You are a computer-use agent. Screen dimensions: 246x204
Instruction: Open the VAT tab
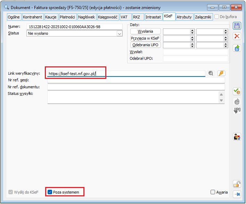[x=125, y=17]
